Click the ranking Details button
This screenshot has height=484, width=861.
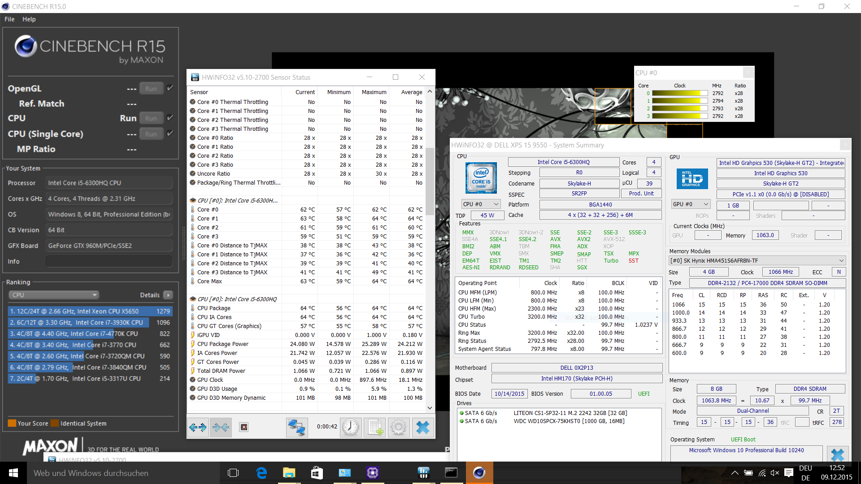tap(168, 295)
